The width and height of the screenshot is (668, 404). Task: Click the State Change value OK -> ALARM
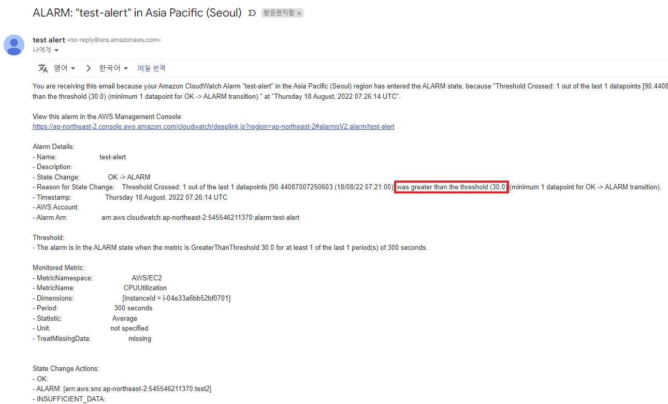[x=129, y=177]
